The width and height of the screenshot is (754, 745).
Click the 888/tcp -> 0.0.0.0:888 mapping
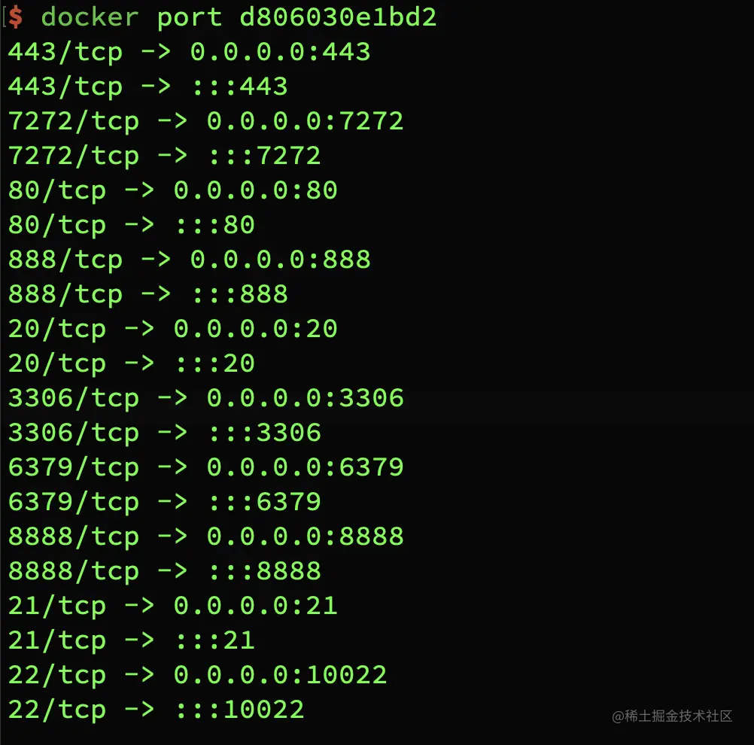tap(190, 260)
